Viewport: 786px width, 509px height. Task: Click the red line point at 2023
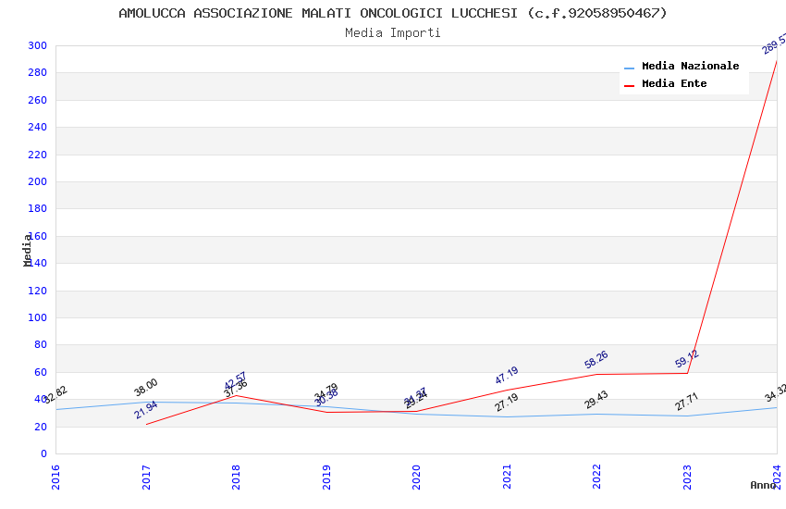click(x=687, y=373)
